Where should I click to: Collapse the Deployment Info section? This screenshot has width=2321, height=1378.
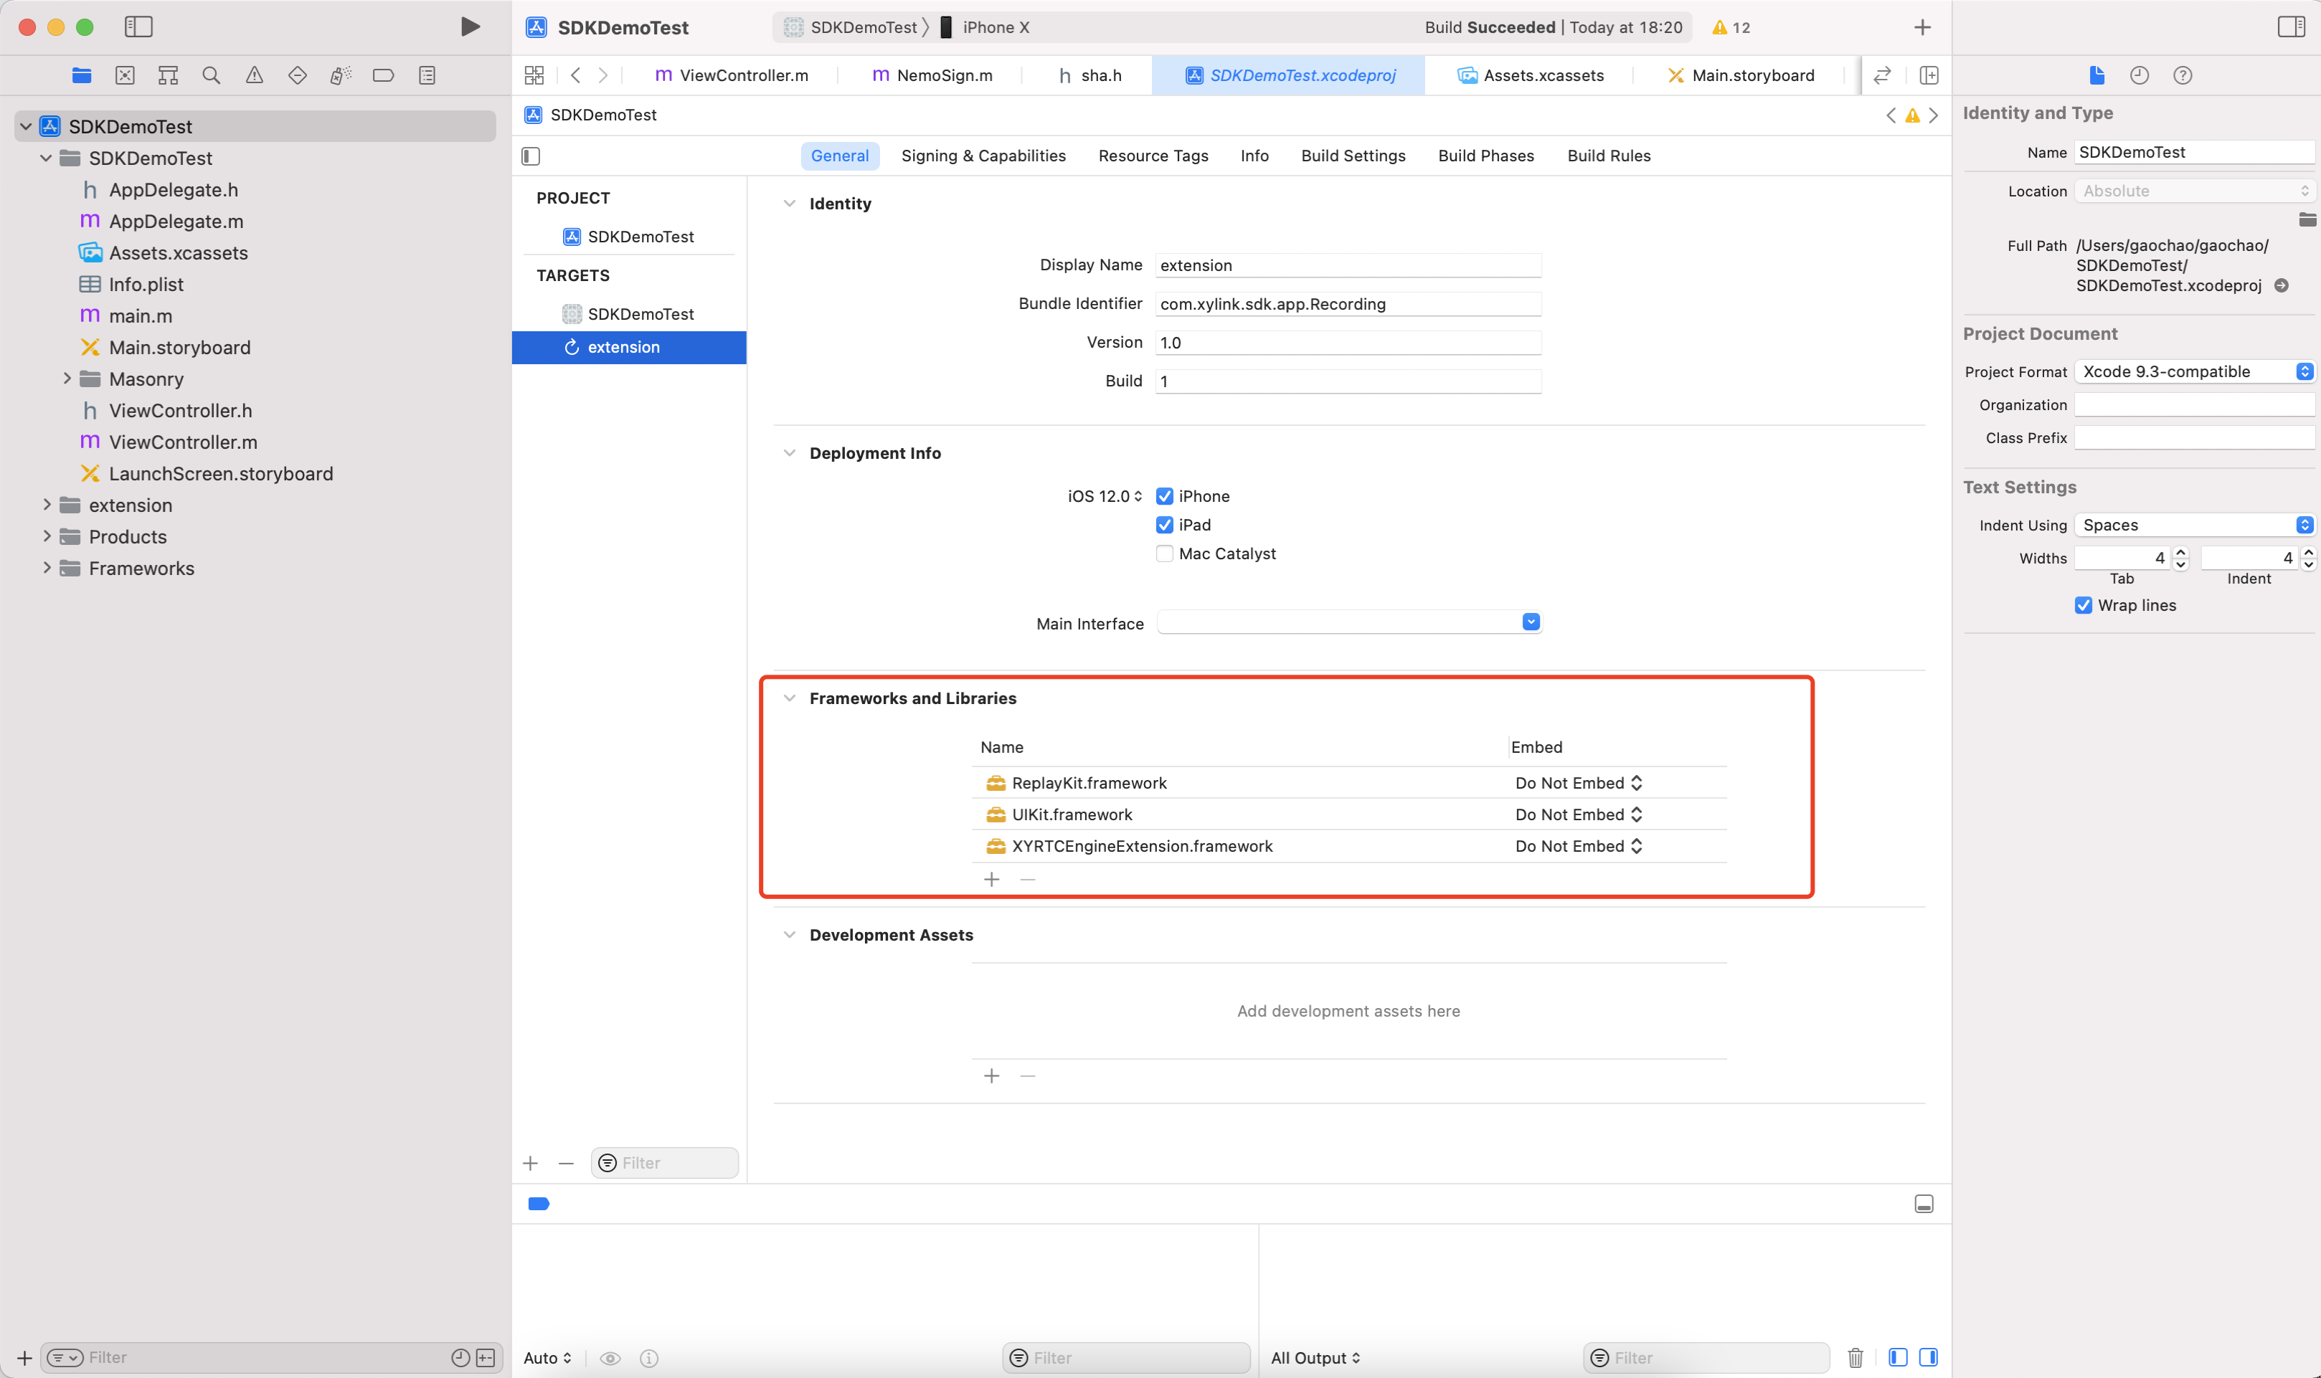[x=790, y=453]
